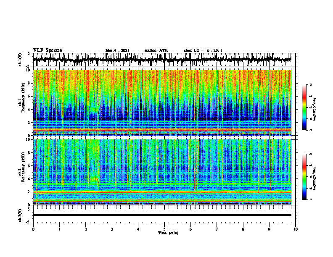Click the time axis tick label "1"
Screen dimensions: 333x257
pos(59,229)
